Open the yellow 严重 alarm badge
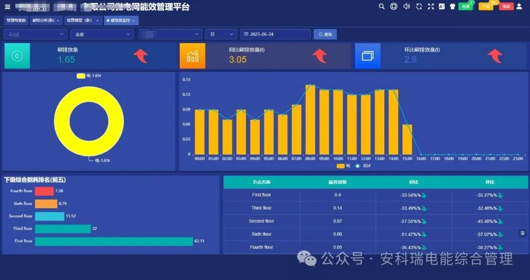530x280 pixels. 486,6
